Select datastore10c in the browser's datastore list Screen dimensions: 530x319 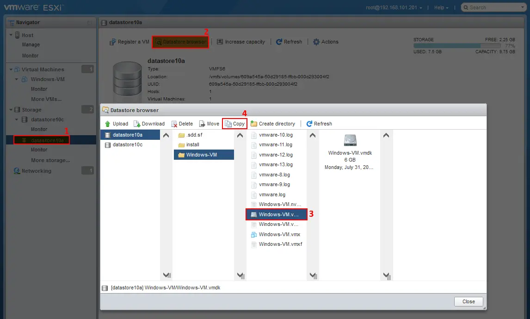[x=130, y=144]
